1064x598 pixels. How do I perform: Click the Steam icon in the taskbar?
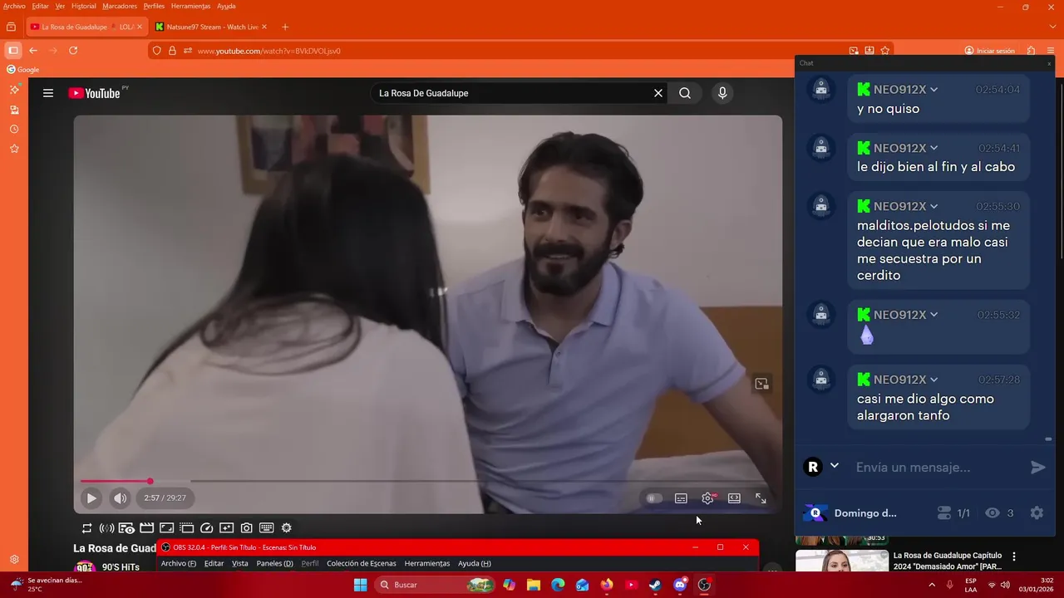(x=655, y=585)
